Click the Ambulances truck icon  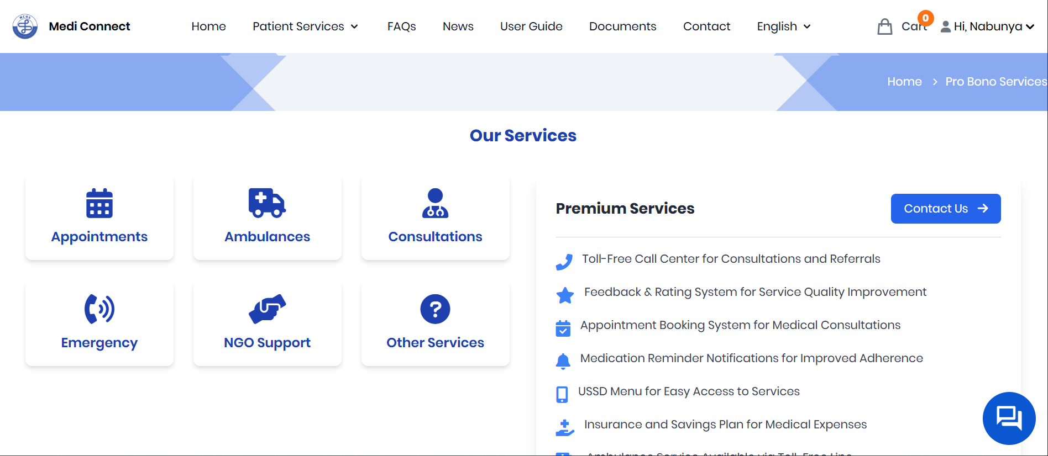tap(267, 203)
